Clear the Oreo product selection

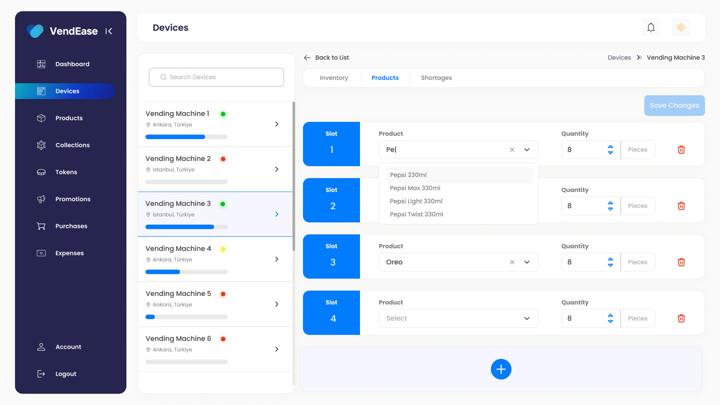[512, 262]
